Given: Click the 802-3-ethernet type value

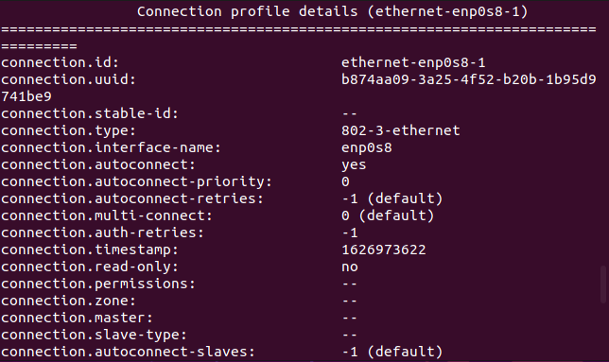Looking at the screenshot, I should 400,130.
